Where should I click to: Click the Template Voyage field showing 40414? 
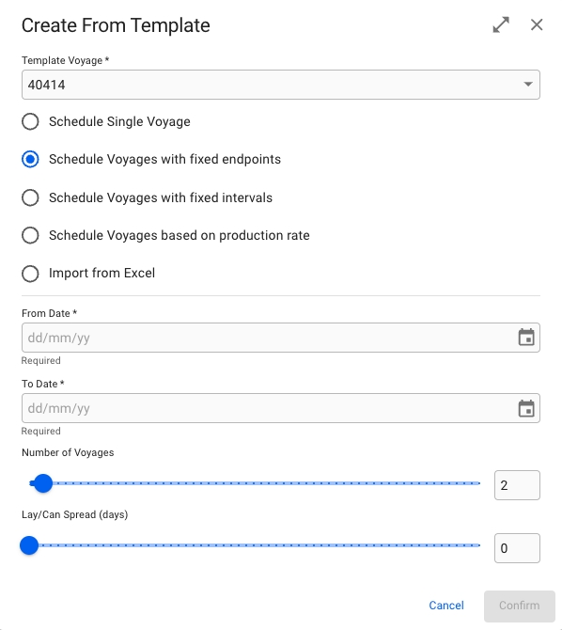[281, 85]
